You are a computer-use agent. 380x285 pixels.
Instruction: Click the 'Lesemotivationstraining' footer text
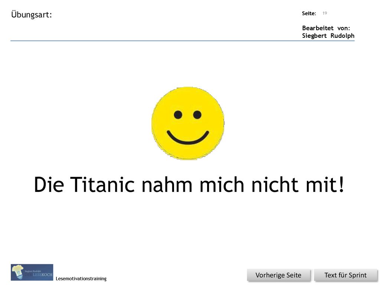[81, 279]
